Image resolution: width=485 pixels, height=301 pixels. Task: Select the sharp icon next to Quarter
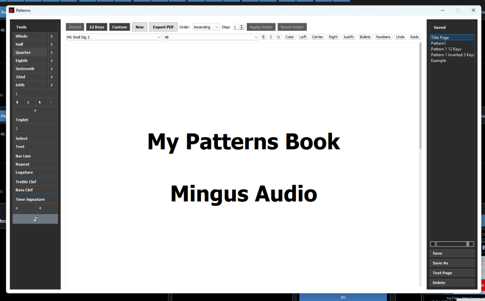pos(53,52)
